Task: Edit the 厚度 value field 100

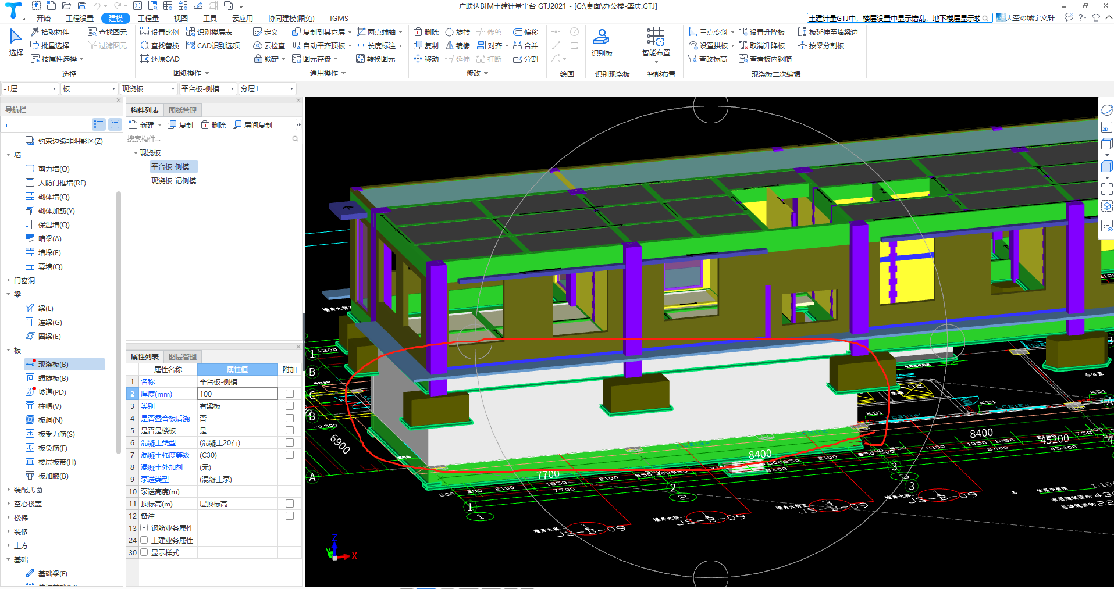Action: 237,394
